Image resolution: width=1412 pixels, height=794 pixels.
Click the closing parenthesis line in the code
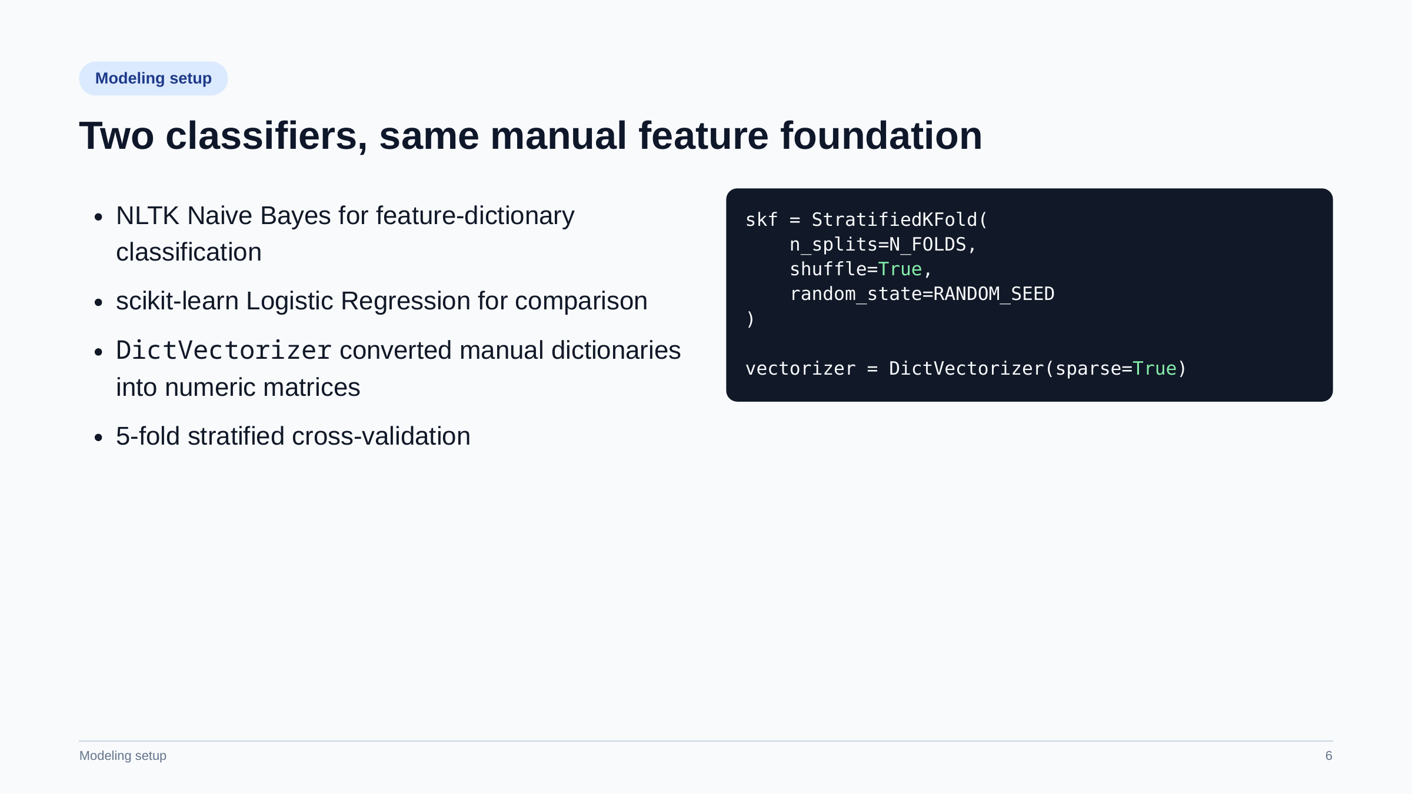point(750,319)
